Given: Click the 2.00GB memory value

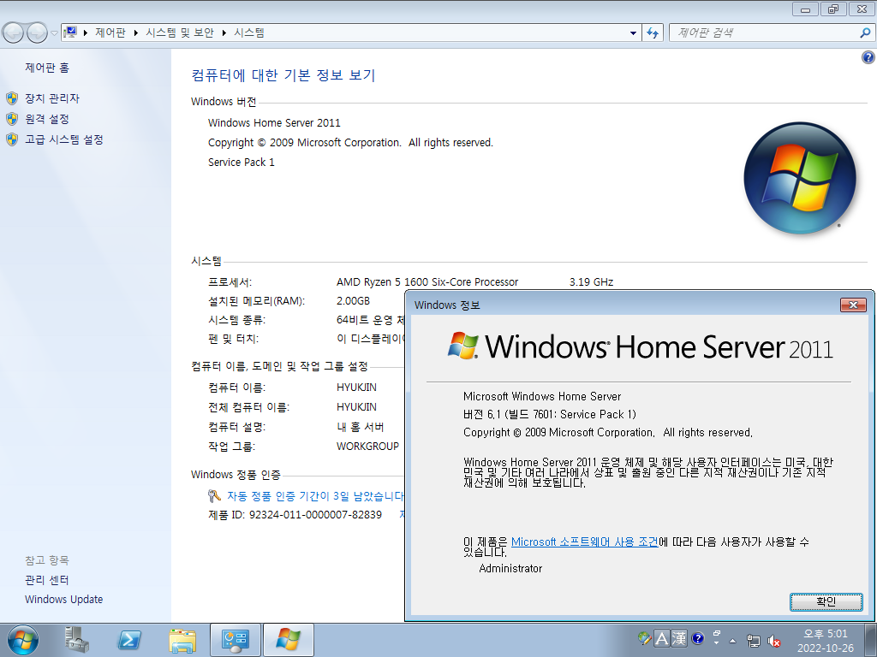Looking at the screenshot, I should tap(353, 301).
